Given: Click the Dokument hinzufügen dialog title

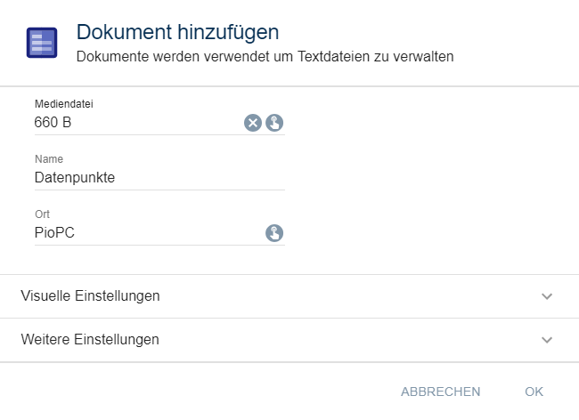Looking at the screenshot, I should point(178,33).
